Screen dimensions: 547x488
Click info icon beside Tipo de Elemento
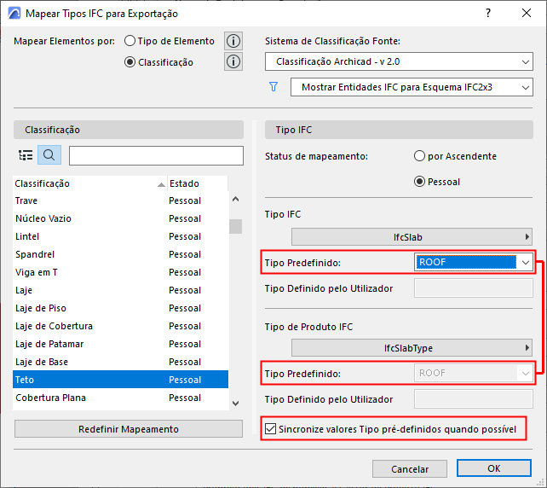click(233, 41)
